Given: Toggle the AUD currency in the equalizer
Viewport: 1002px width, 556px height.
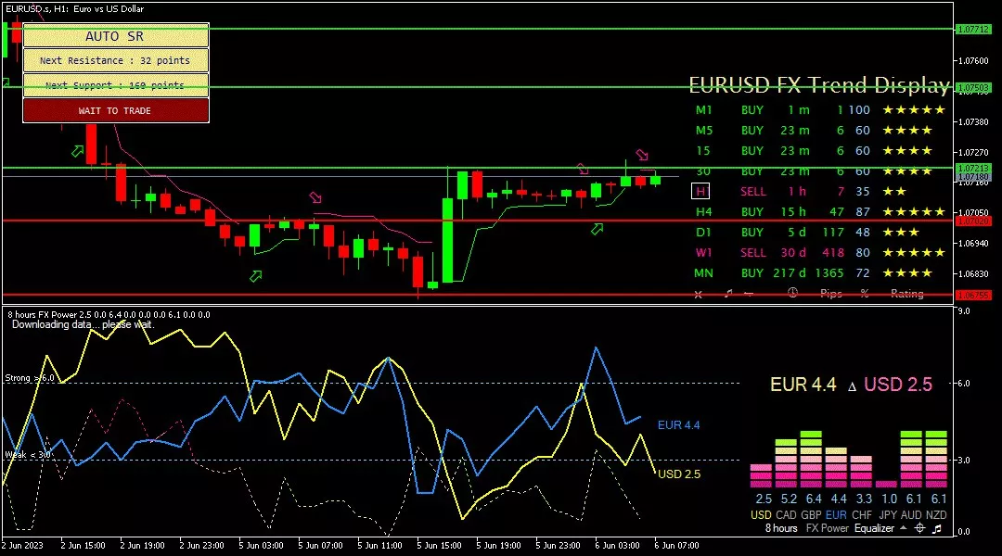Looking at the screenshot, I should point(911,515).
